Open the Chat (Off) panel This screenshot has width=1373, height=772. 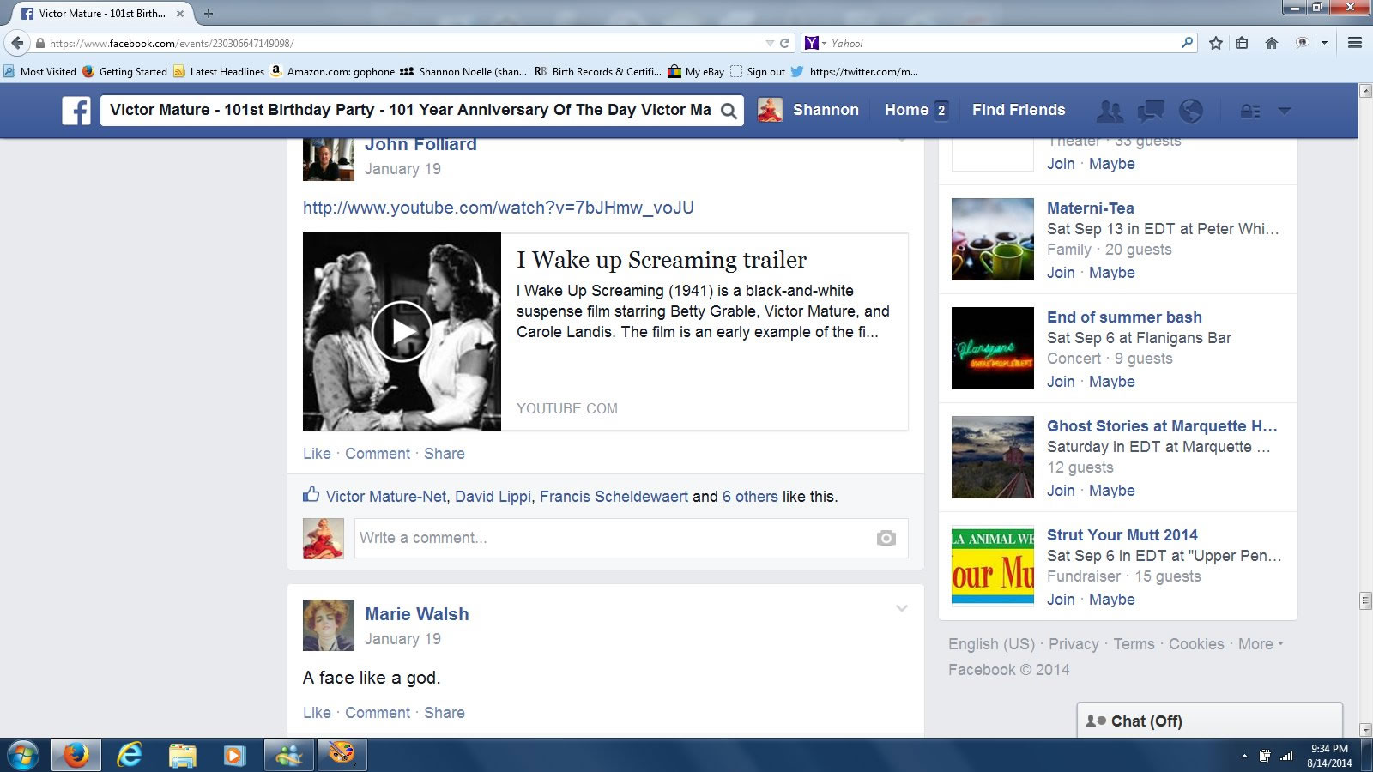pos(1210,721)
